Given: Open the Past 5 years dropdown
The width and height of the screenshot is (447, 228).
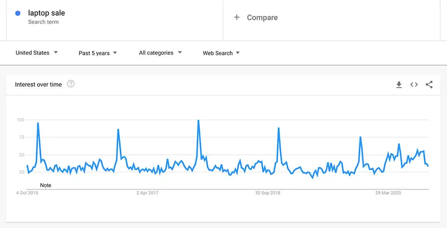Looking at the screenshot, I should coord(98,53).
